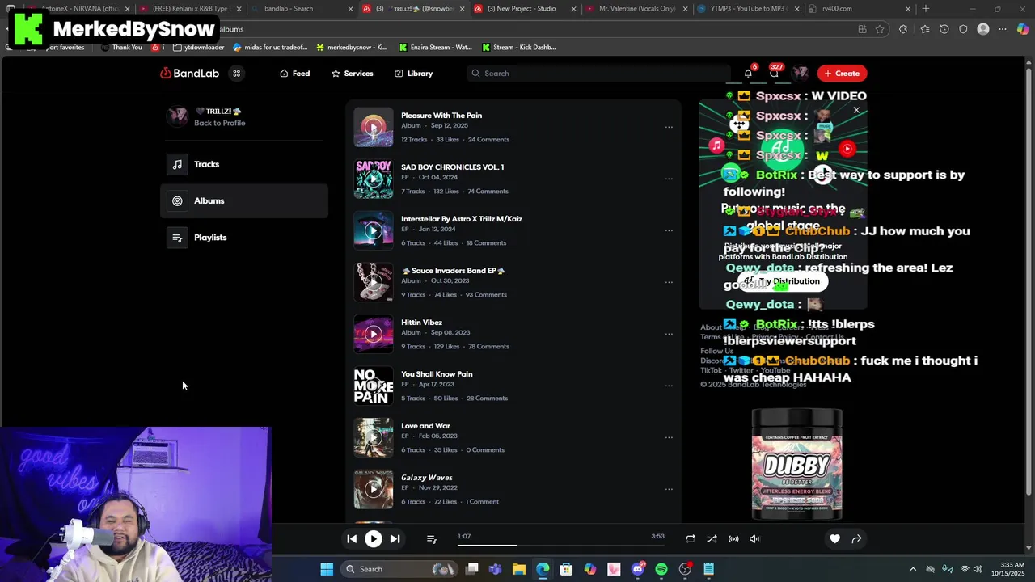The width and height of the screenshot is (1035, 582).
Task: Switch to the New Project - Studio tab
Action: point(526,9)
